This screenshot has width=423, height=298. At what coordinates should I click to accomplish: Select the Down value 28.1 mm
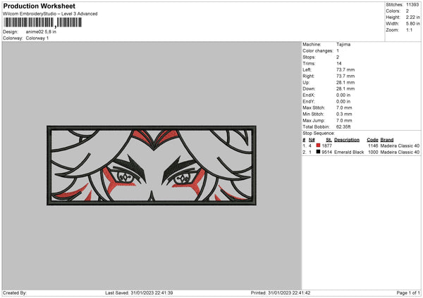click(345, 89)
